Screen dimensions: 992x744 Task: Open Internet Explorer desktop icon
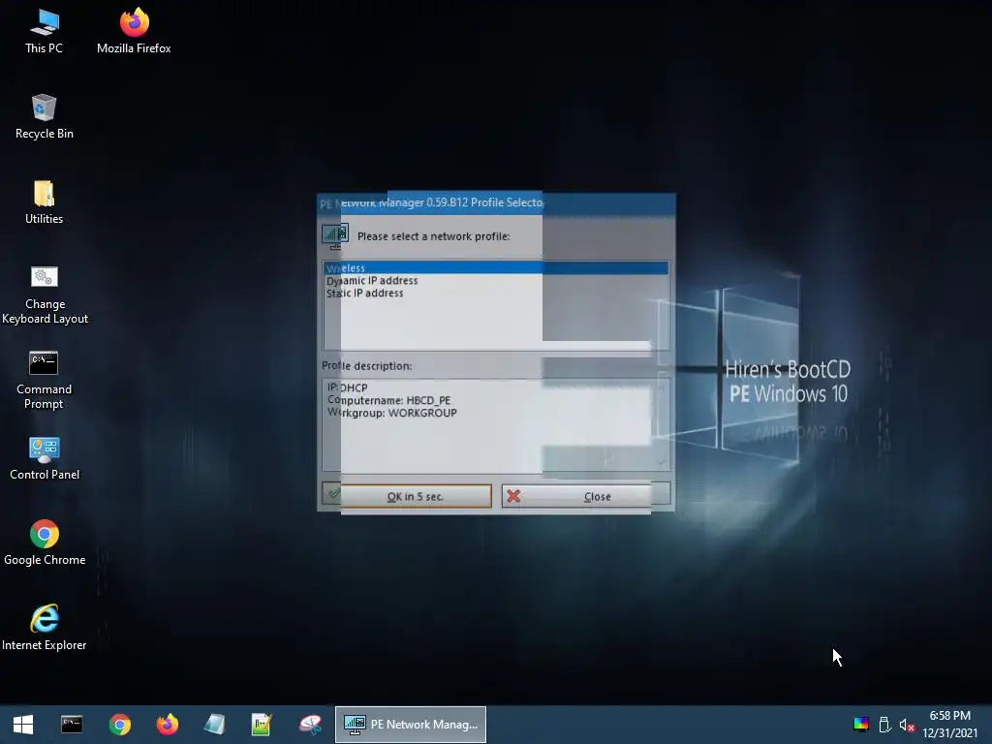(x=45, y=628)
